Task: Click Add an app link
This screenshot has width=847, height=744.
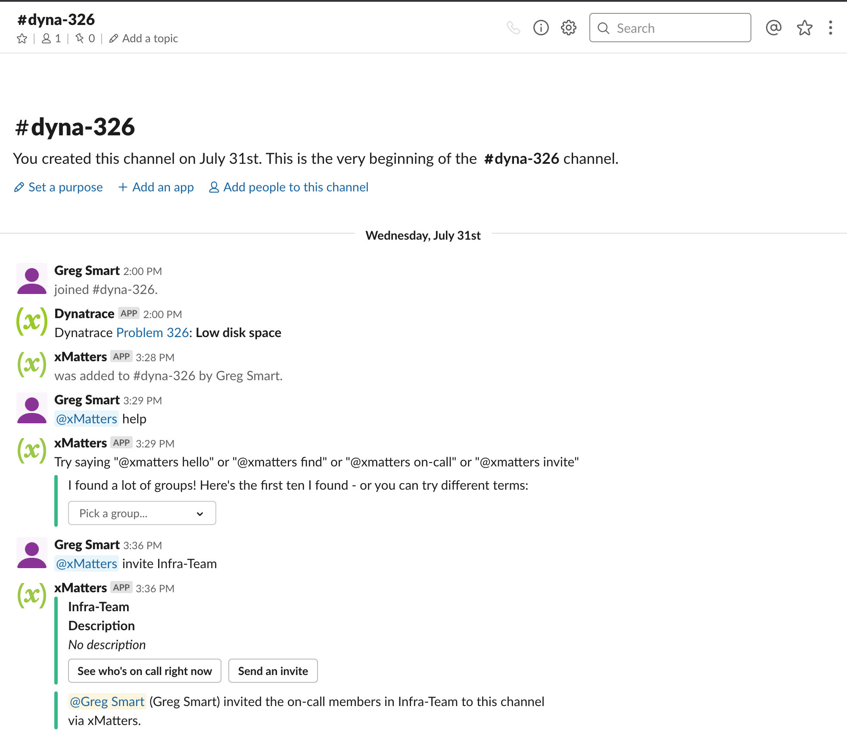Action: (156, 187)
